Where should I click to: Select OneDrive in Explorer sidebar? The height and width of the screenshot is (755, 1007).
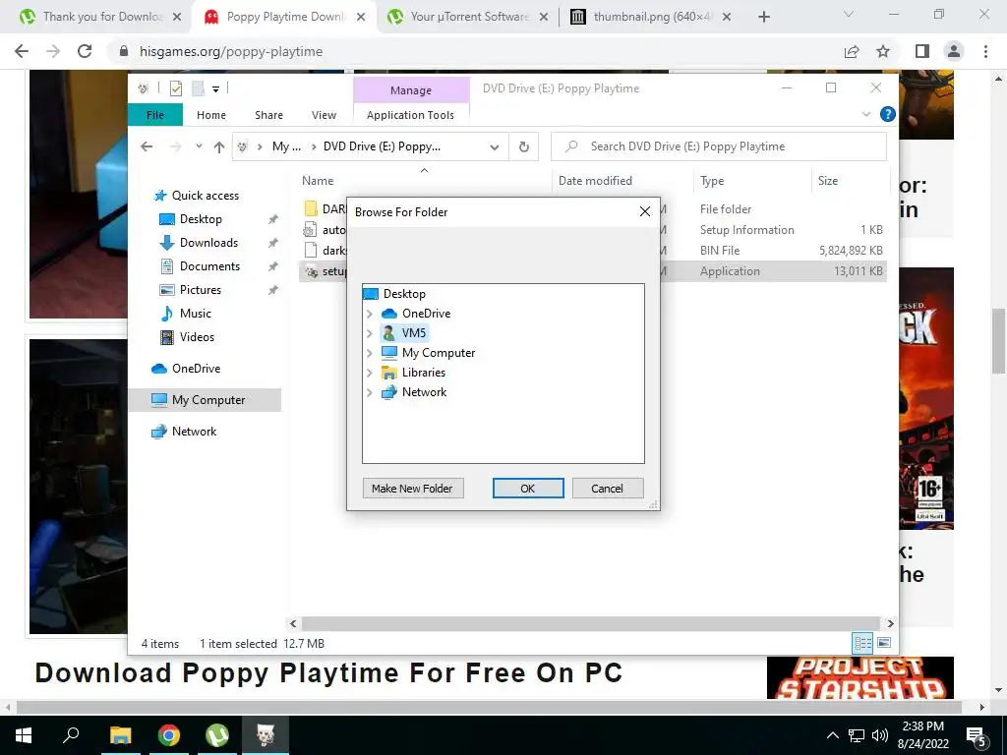pos(196,369)
